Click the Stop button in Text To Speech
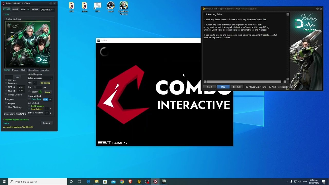Viewport: 329px width, 185px height. click(223, 87)
